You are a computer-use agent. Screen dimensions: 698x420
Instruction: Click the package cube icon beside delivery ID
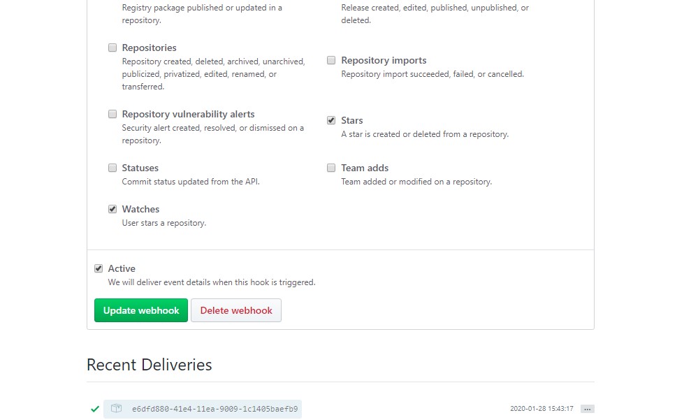[116, 408]
